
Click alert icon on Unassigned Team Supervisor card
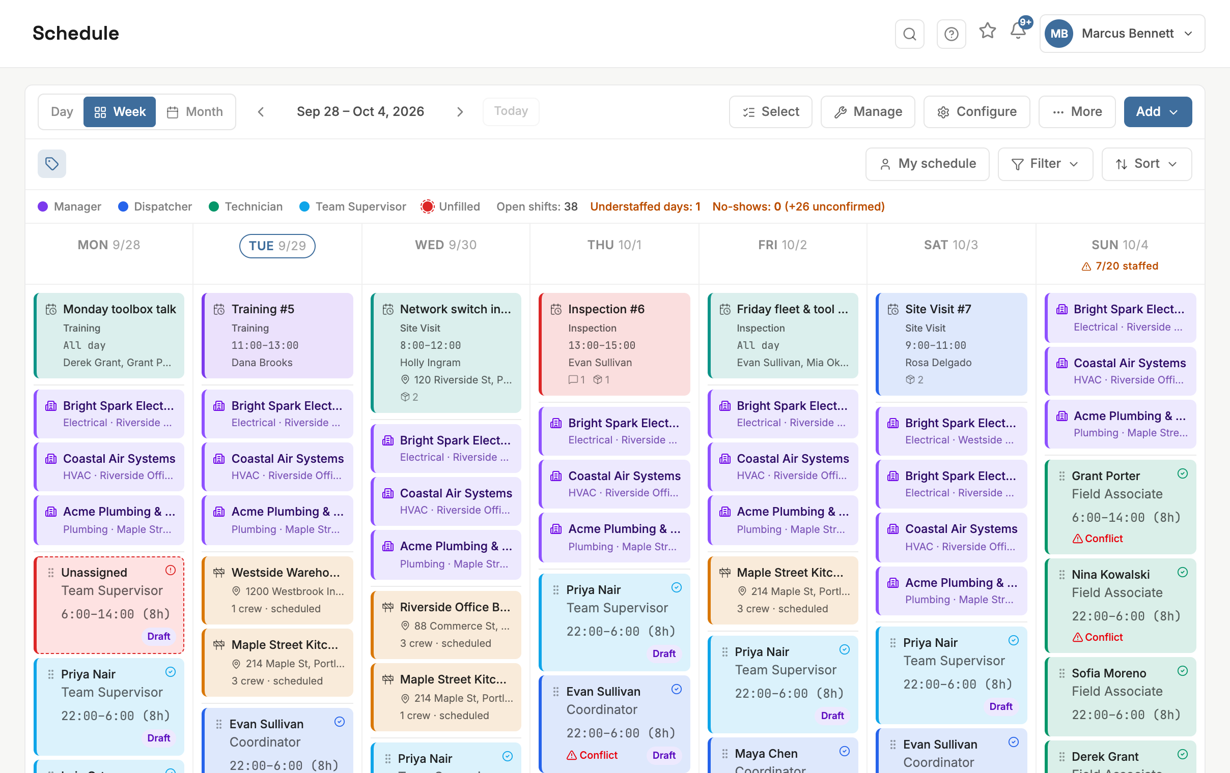click(x=171, y=570)
